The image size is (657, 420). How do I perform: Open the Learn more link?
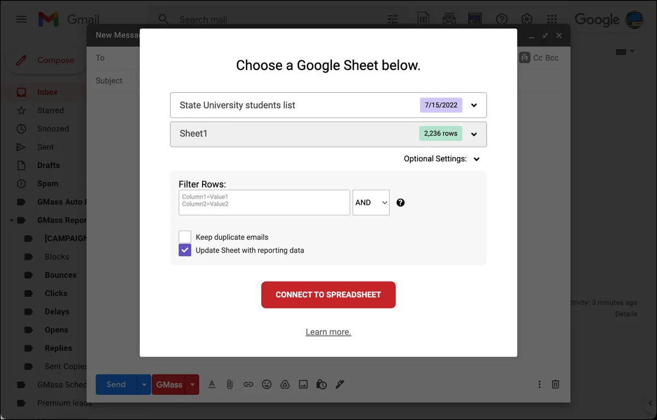point(328,332)
